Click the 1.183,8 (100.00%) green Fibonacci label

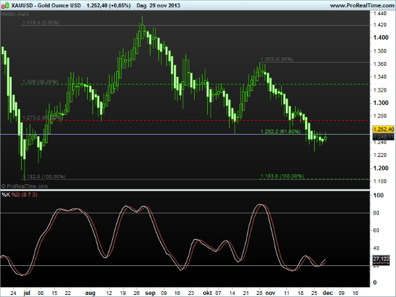pyautogui.click(x=280, y=176)
